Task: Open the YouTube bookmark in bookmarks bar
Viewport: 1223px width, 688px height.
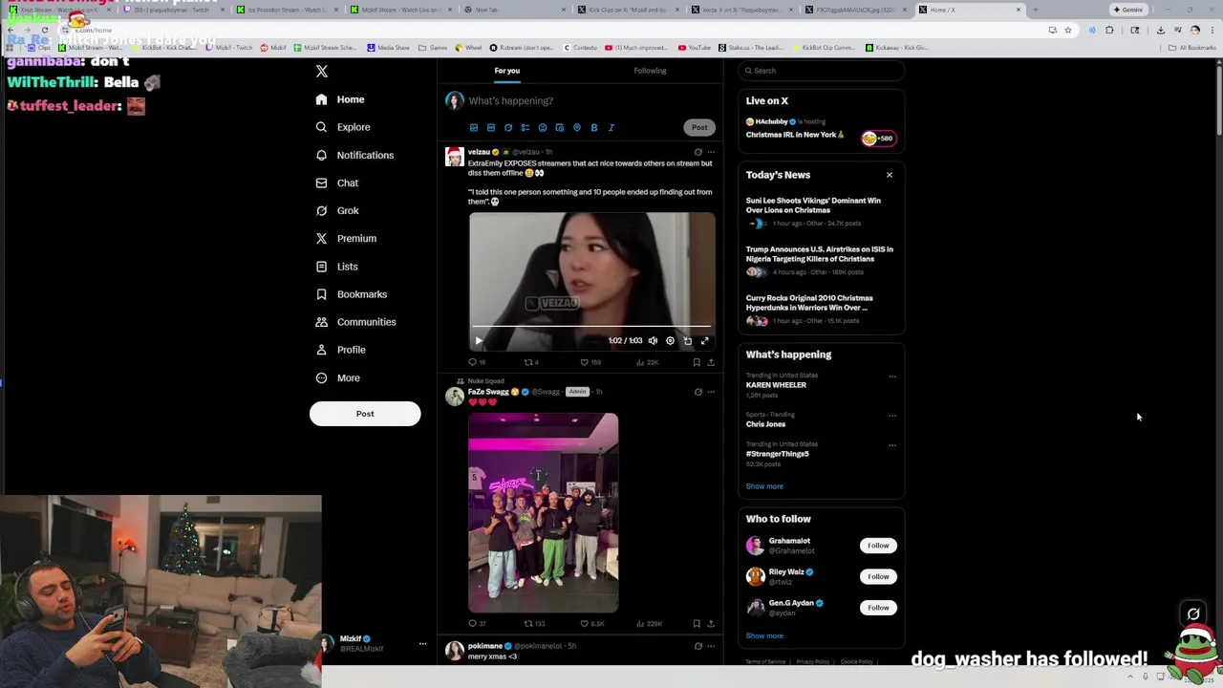Action: 695,48
